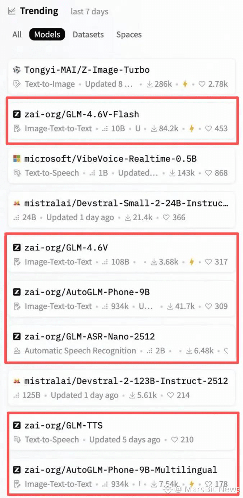Click the heart icon on GLM-TTS

tap(175, 440)
